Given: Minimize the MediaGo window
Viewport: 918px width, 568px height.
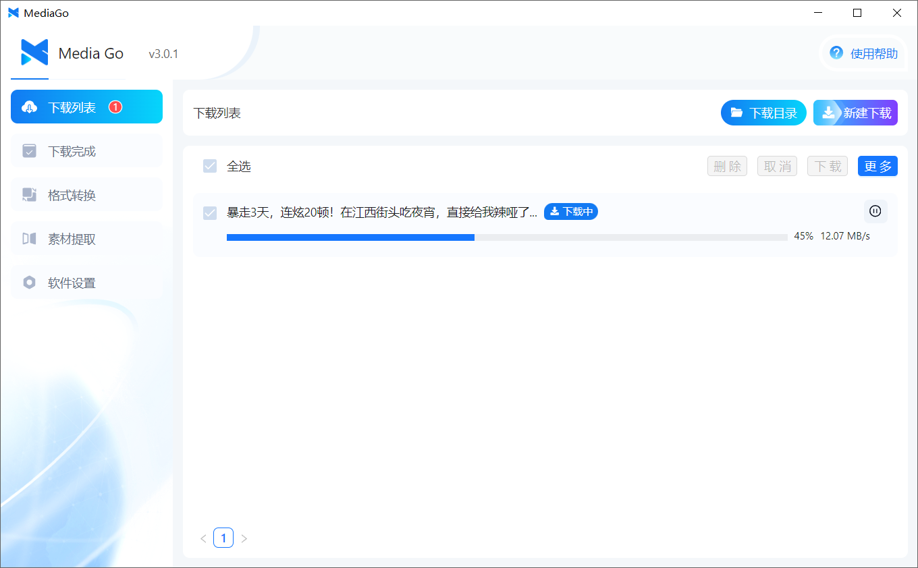Looking at the screenshot, I should [818, 13].
